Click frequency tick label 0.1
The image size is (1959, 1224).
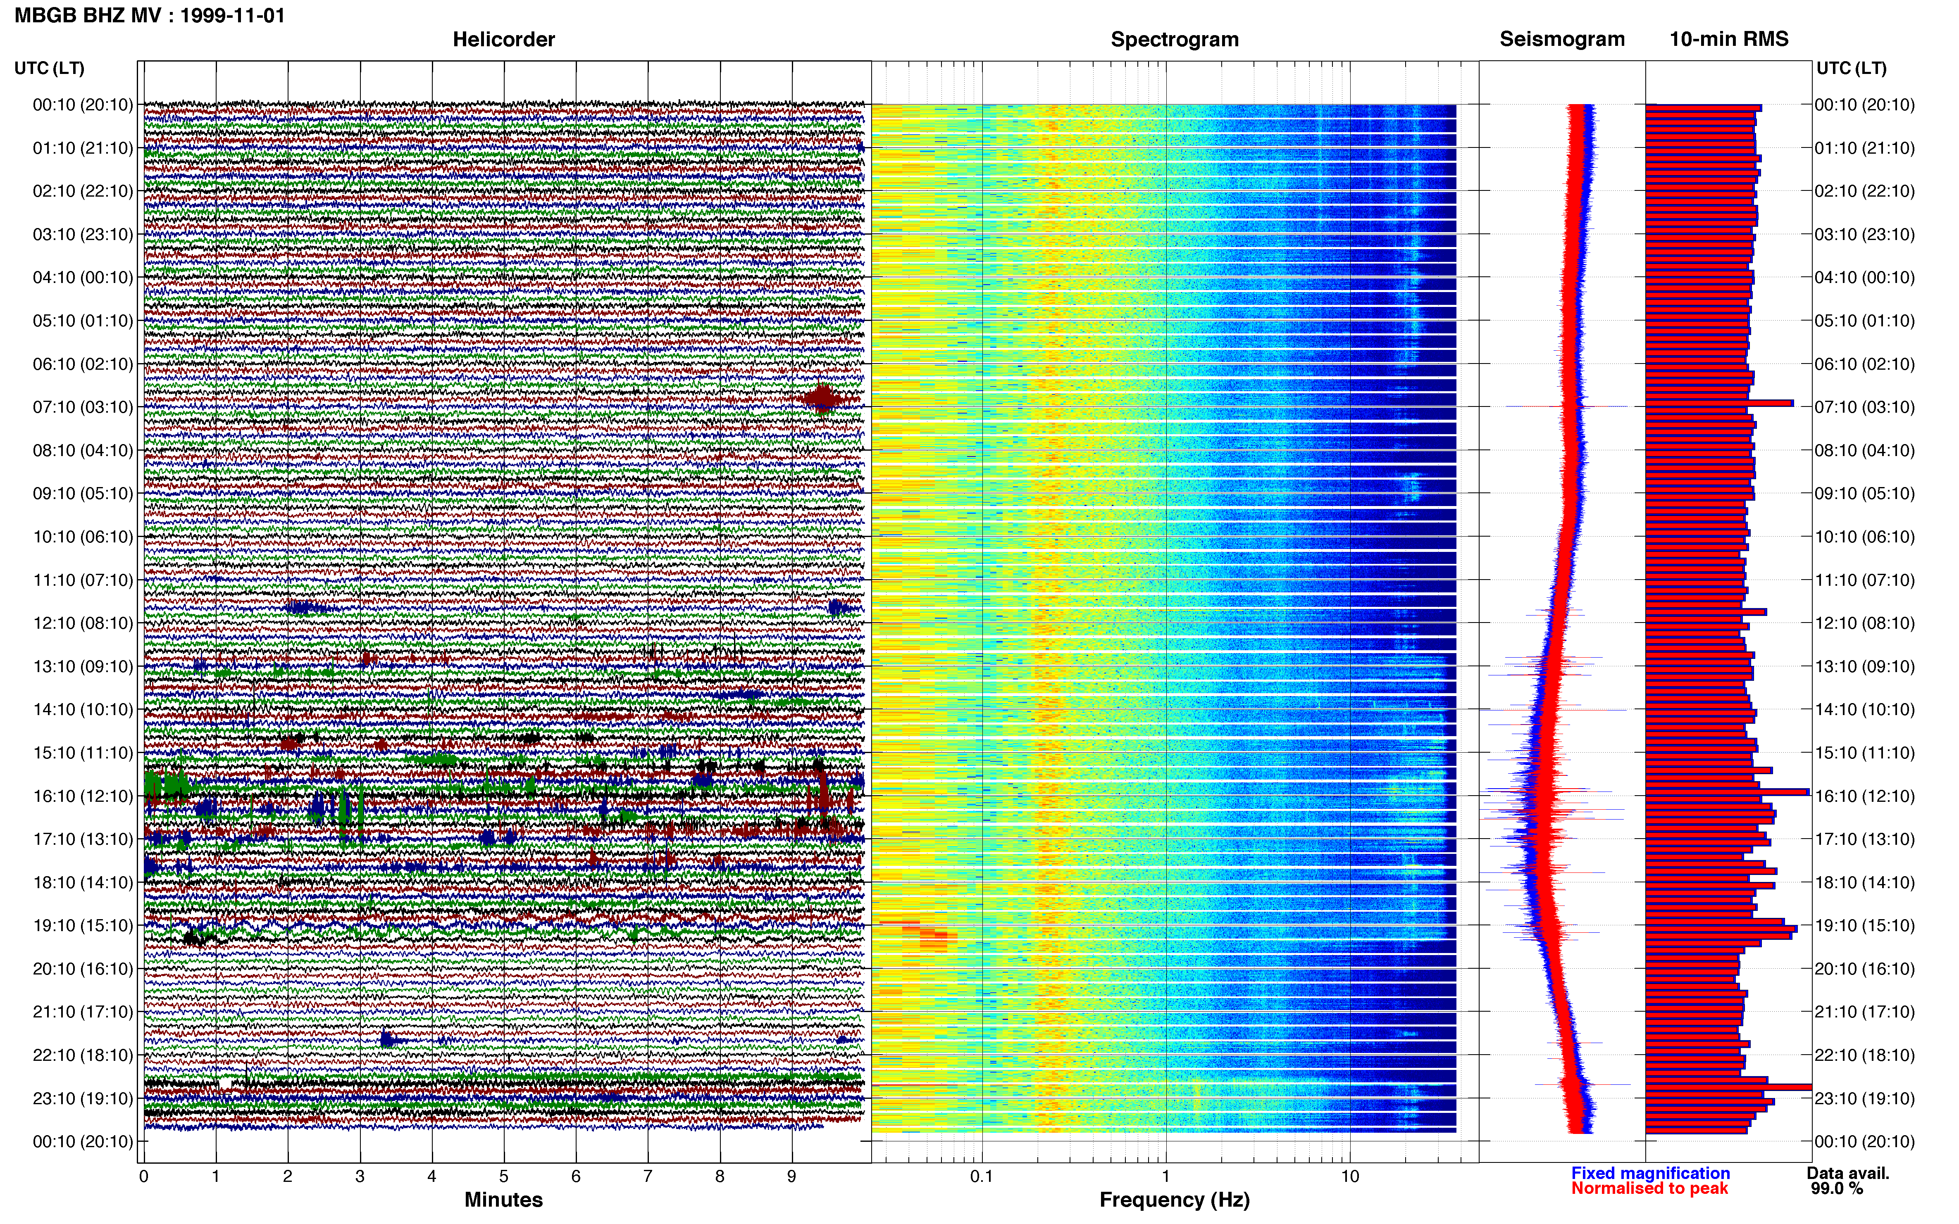pos(982,1176)
